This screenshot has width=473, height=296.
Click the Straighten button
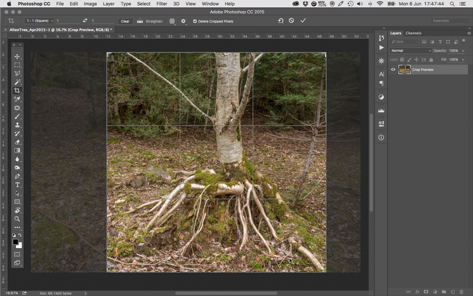coord(150,21)
